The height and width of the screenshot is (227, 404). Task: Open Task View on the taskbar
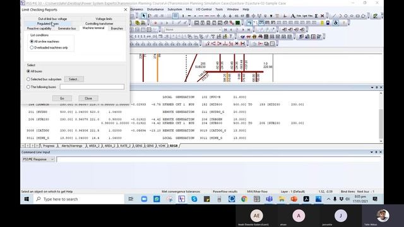(x=131, y=199)
